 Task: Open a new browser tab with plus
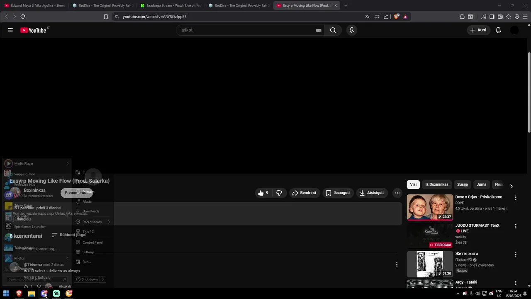346,5
